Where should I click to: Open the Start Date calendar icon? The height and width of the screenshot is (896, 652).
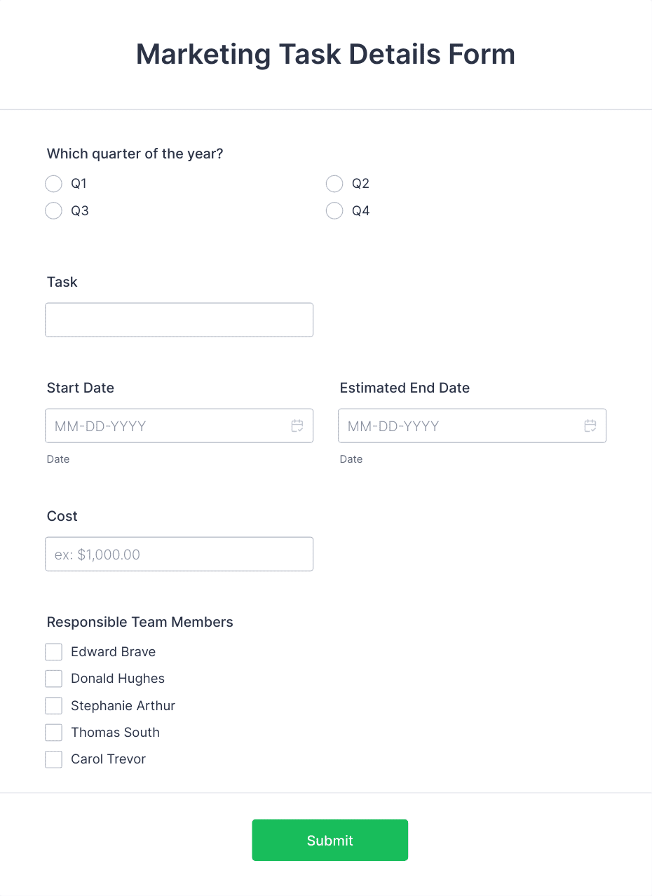click(x=297, y=426)
